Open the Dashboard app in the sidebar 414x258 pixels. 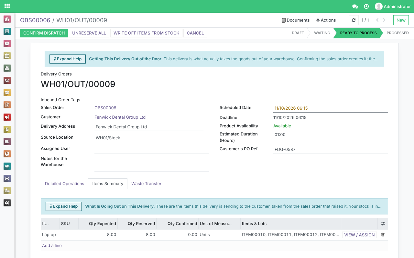click(x=7, y=19)
